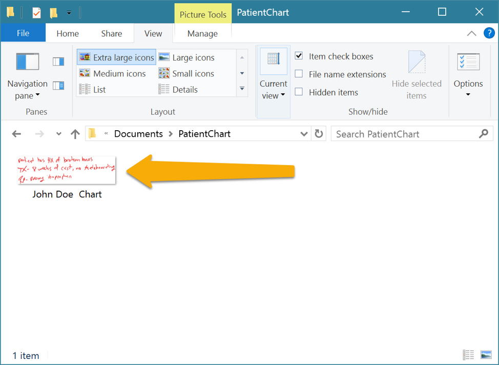
Task: Click the search magnifier icon
Action: click(484, 133)
